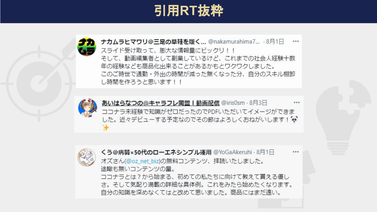Viewport: 377px width, 212px height.
Task: Click the 8月1日 date on ナカムラヒマワリ's tweet
Action: click(275, 41)
